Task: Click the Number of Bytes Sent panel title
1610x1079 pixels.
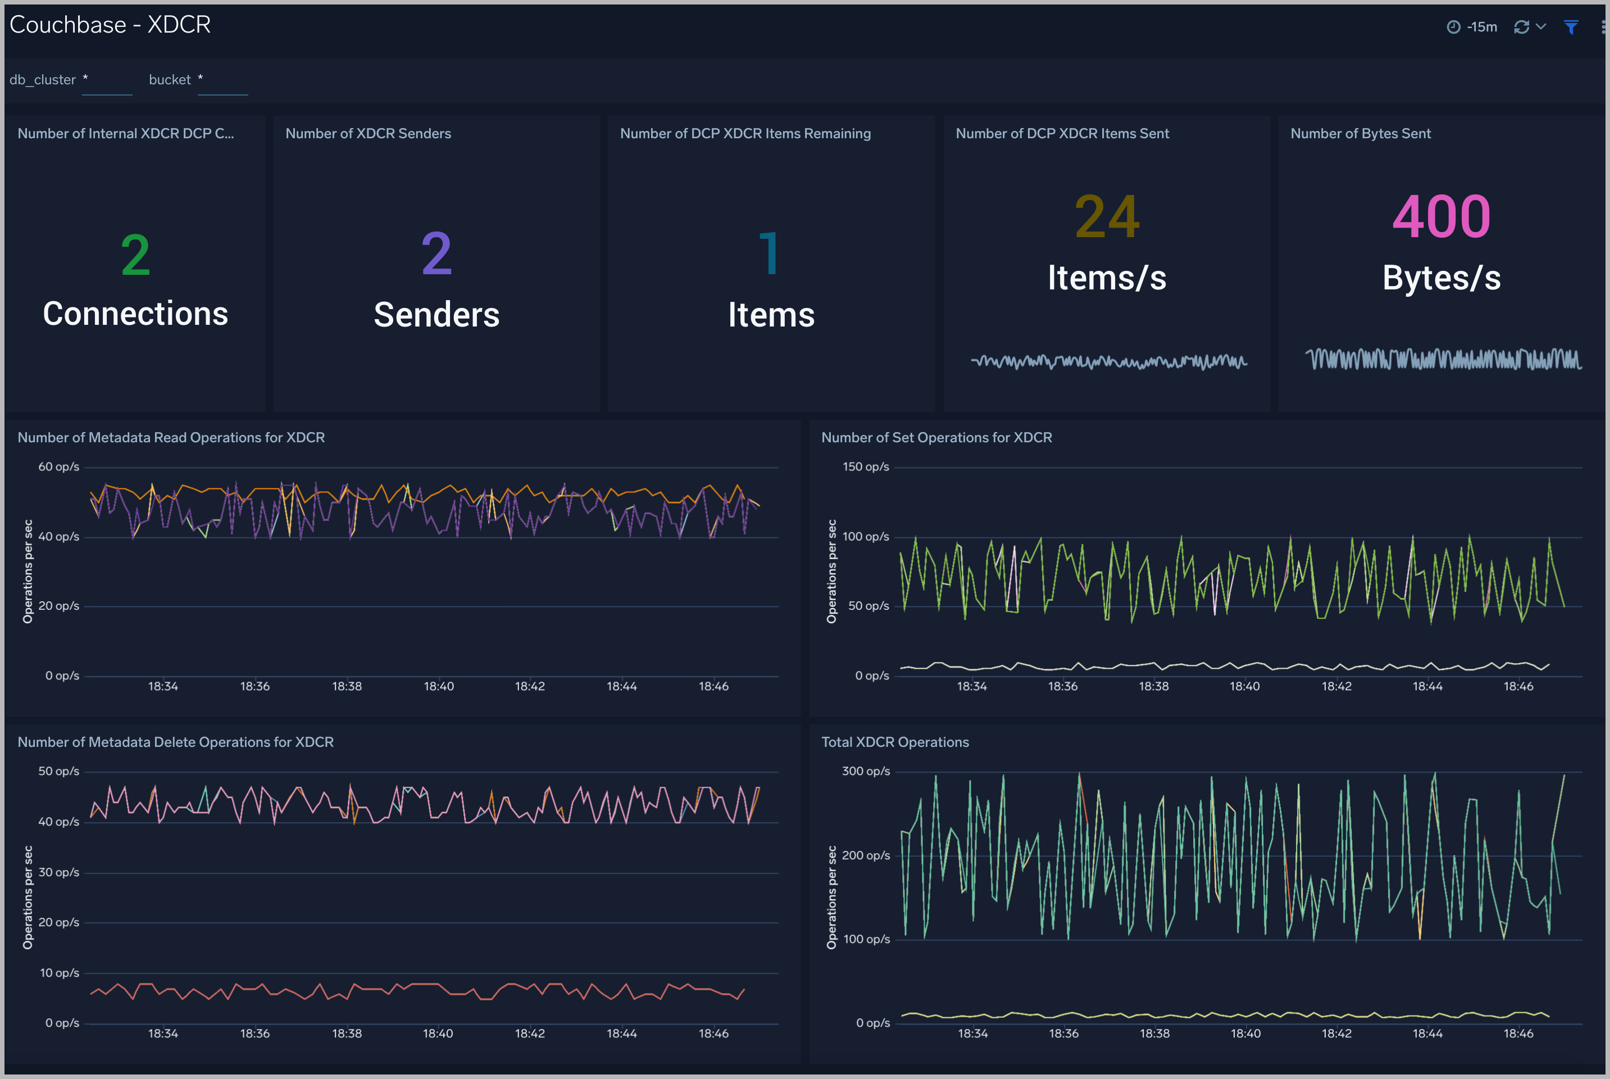Action: (1361, 134)
